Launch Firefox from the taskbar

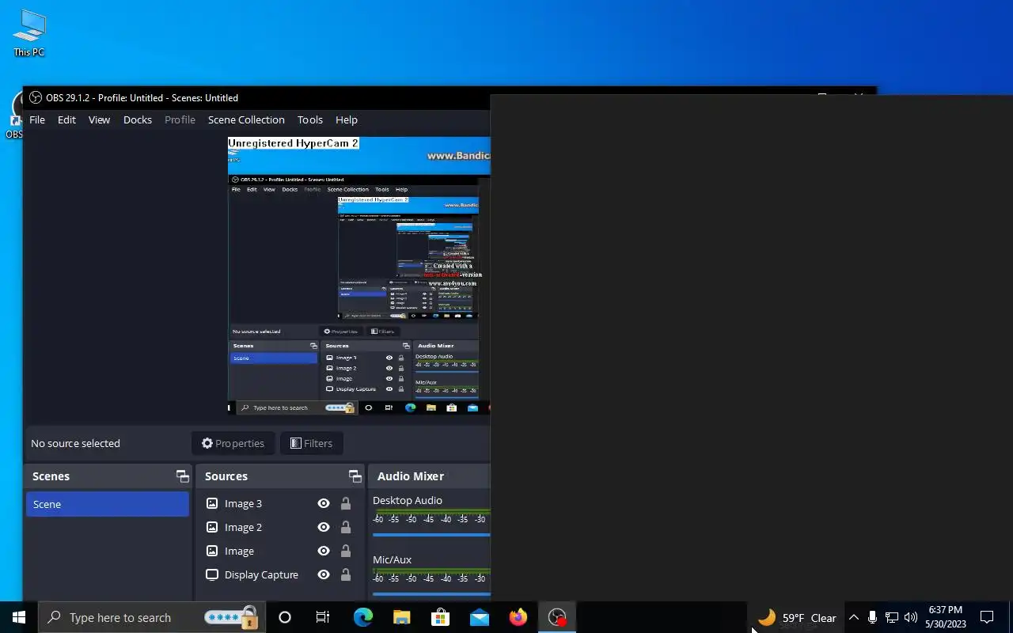[518, 617]
